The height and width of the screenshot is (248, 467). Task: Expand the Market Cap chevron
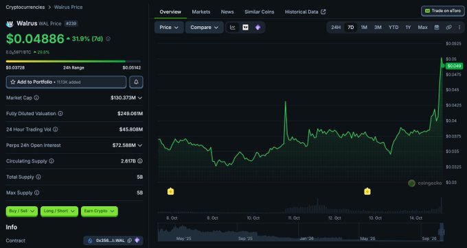[140, 98]
